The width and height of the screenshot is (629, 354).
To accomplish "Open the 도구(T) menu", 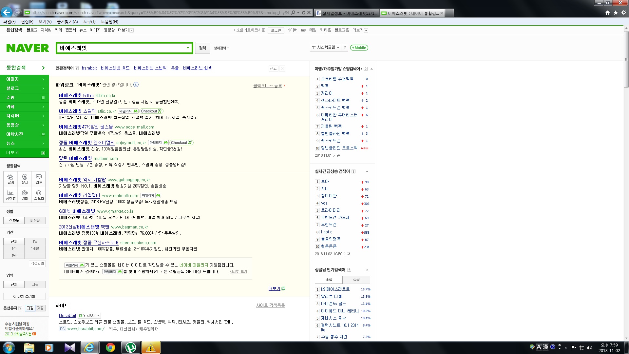I will pyautogui.click(x=89, y=22).
